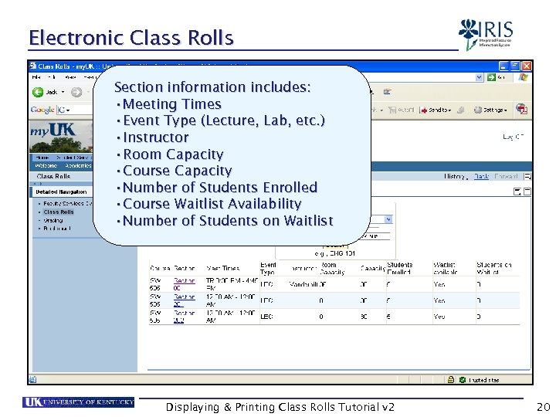556x417 pixels.
Task: Open the Student Services portal tab
Action: coord(74,157)
